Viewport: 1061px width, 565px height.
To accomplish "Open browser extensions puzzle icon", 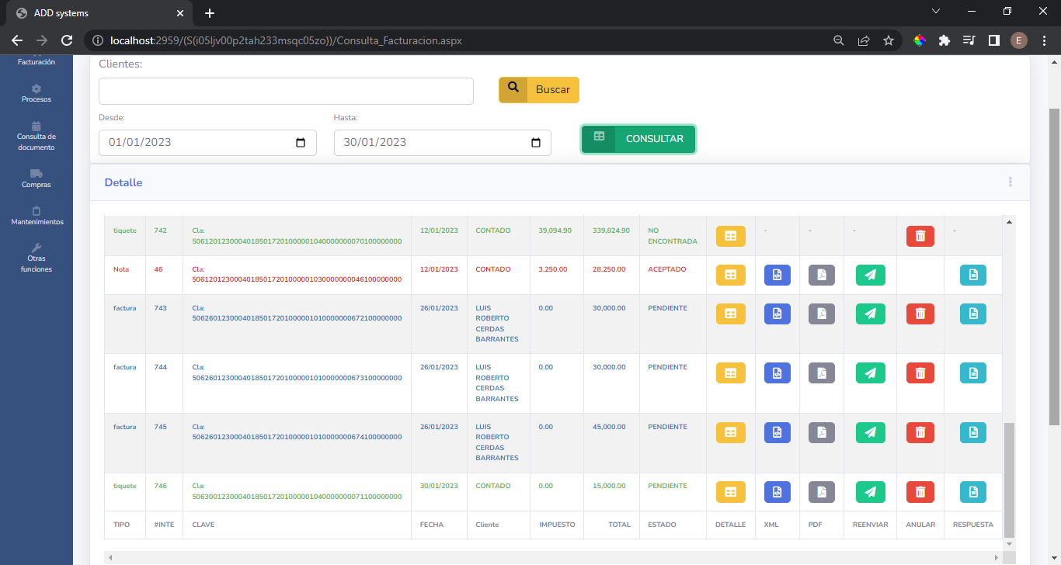I will [944, 40].
